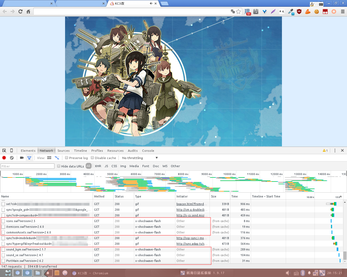Image resolution: width=347 pixels, height=277 pixels.
Task: Toggle the network filter funnel icon
Action: point(29,158)
